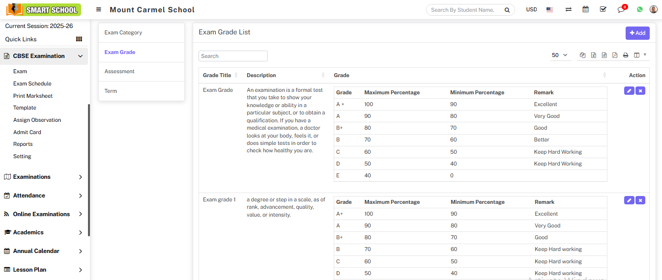Open the 50 rows per page dropdown
662x280 pixels.
(559, 56)
